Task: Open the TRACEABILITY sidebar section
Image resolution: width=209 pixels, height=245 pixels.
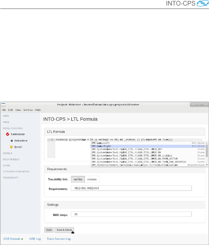Action: (x=10, y=178)
